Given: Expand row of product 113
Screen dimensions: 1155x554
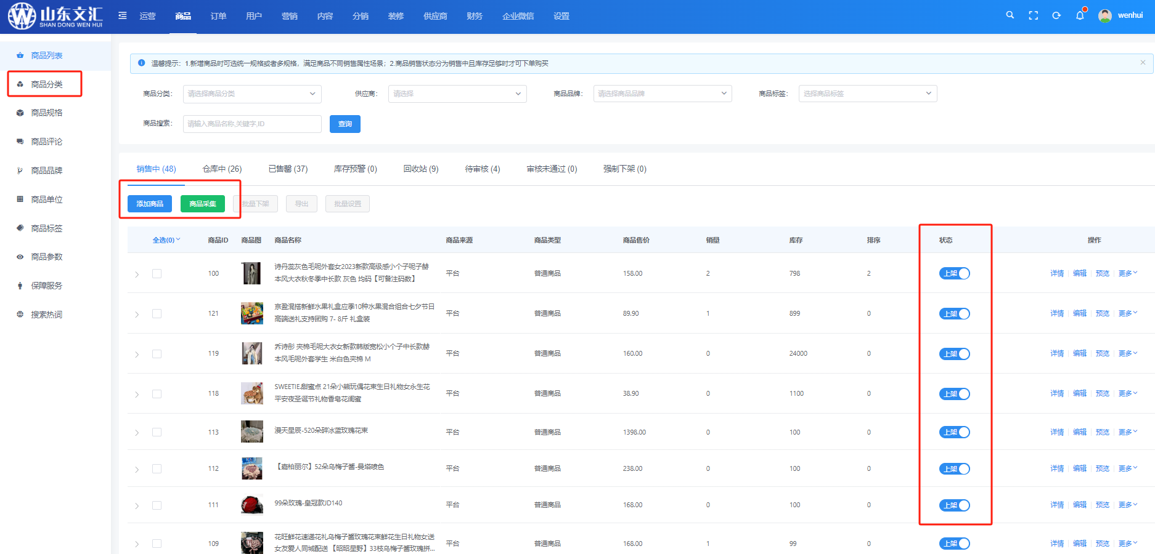Looking at the screenshot, I should (137, 433).
